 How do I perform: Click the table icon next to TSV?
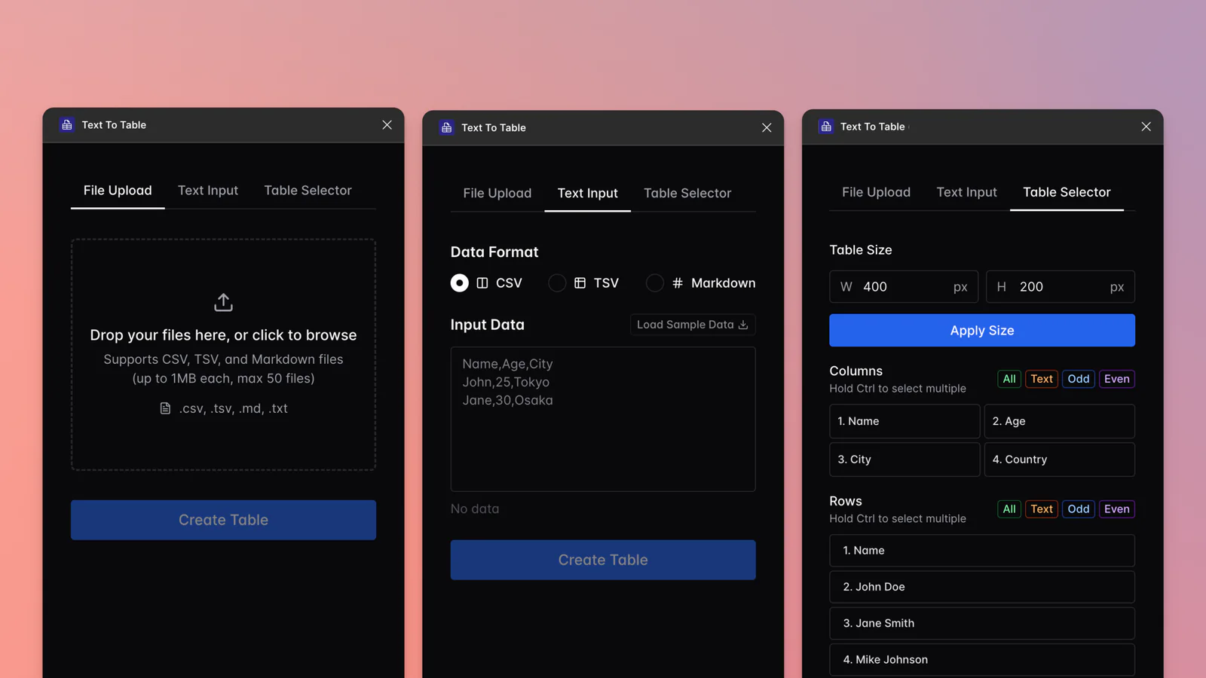(x=580, y=283)
